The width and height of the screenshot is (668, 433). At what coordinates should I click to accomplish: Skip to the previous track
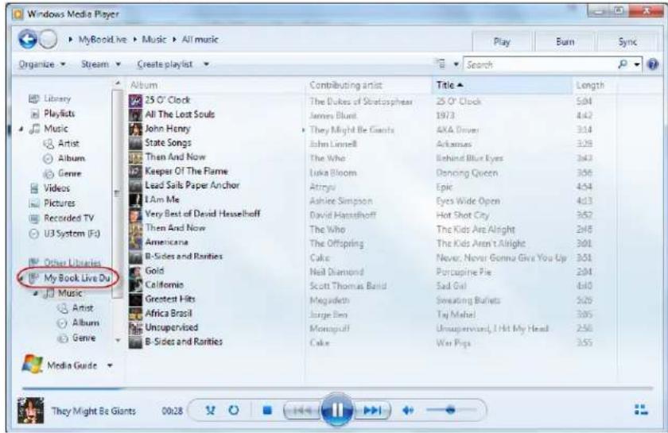[x=302, y=411]
